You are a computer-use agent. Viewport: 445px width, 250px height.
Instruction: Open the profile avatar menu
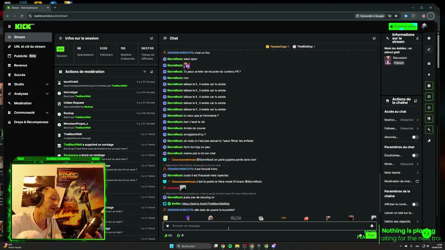click(x=424, y=26)
